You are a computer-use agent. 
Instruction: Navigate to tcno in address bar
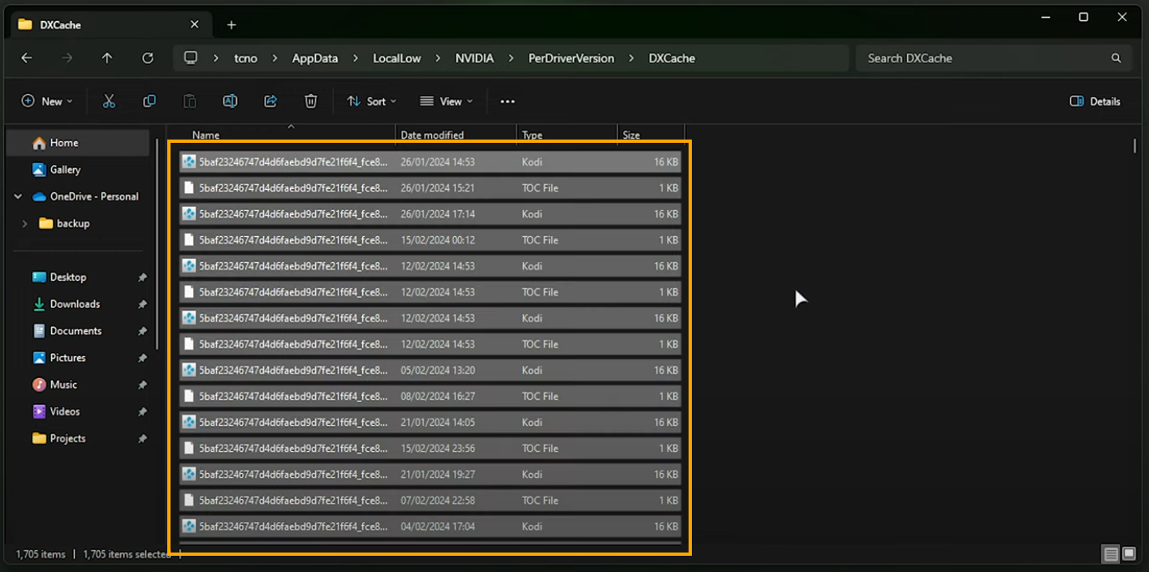(x=245, y=58)
